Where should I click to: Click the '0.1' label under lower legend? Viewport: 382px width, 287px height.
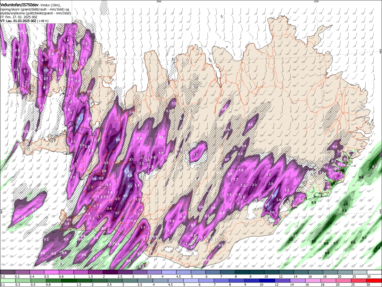pos(2,285)
